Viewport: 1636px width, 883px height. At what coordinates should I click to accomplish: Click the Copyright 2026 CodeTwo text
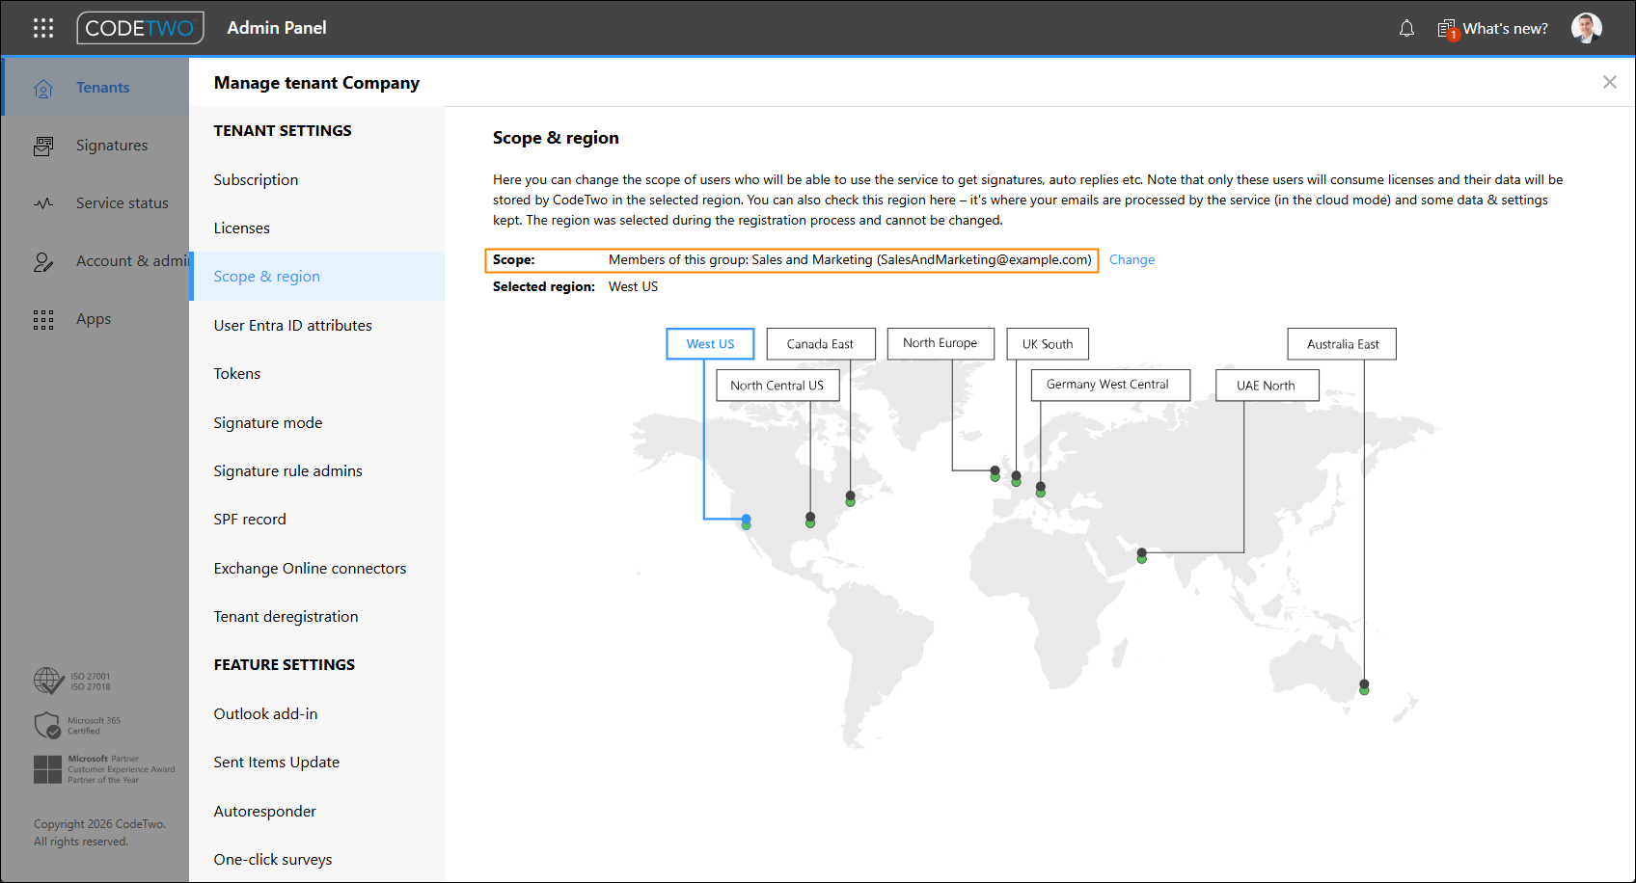99,833
